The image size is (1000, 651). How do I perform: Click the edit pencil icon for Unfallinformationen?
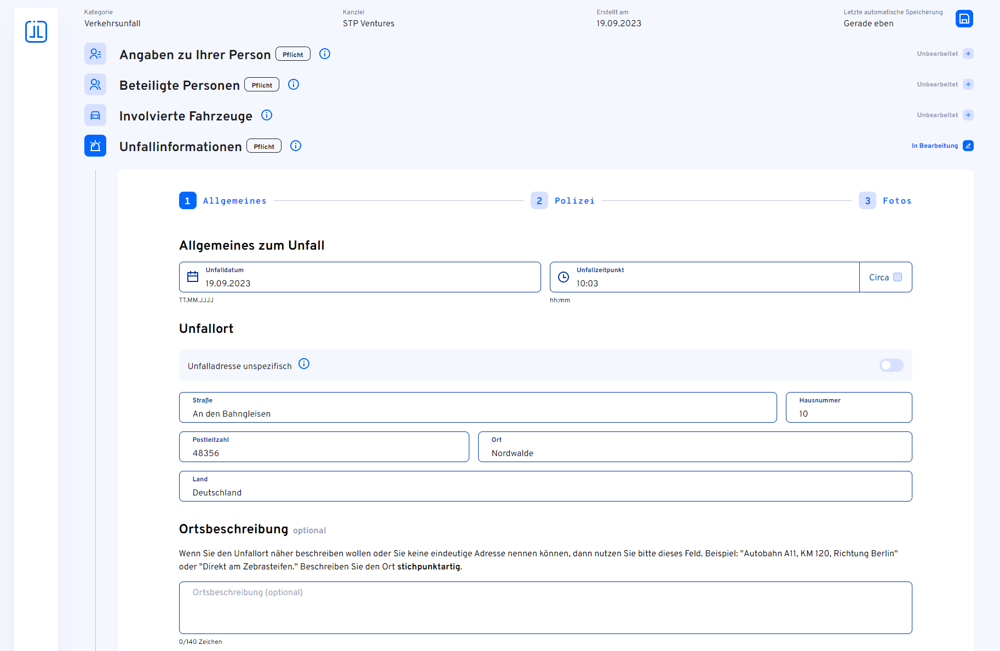click(968, 146)
